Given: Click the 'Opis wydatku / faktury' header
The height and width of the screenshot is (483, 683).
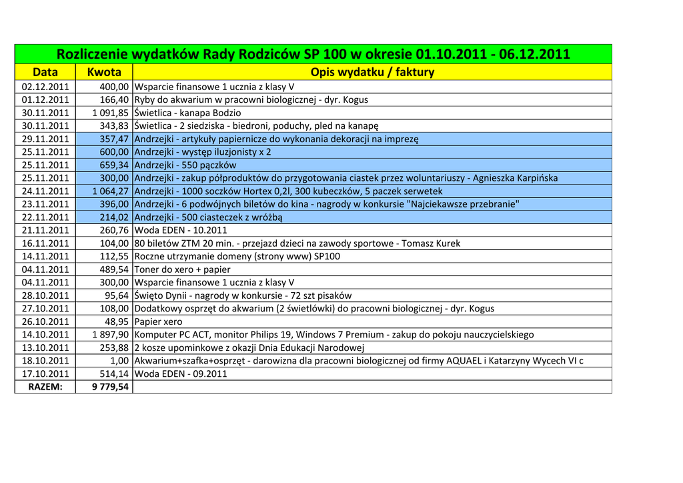Looking at the screenshot, I should click(372, 72).
